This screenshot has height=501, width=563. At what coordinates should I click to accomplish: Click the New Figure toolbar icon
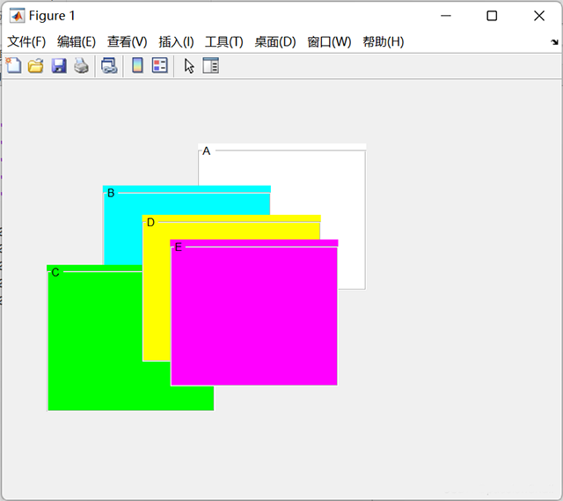(x=14, y=66)
